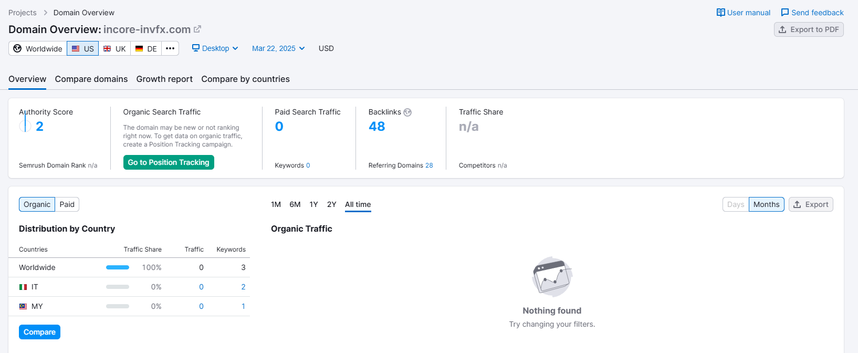Click the User manual book icon
The height and width of the screenshot is (353, 858).
721,13
